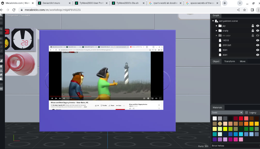Expand the snaily group
Image resolution: width=260 pixels, height=149 pixels.
tap(216, 31)
